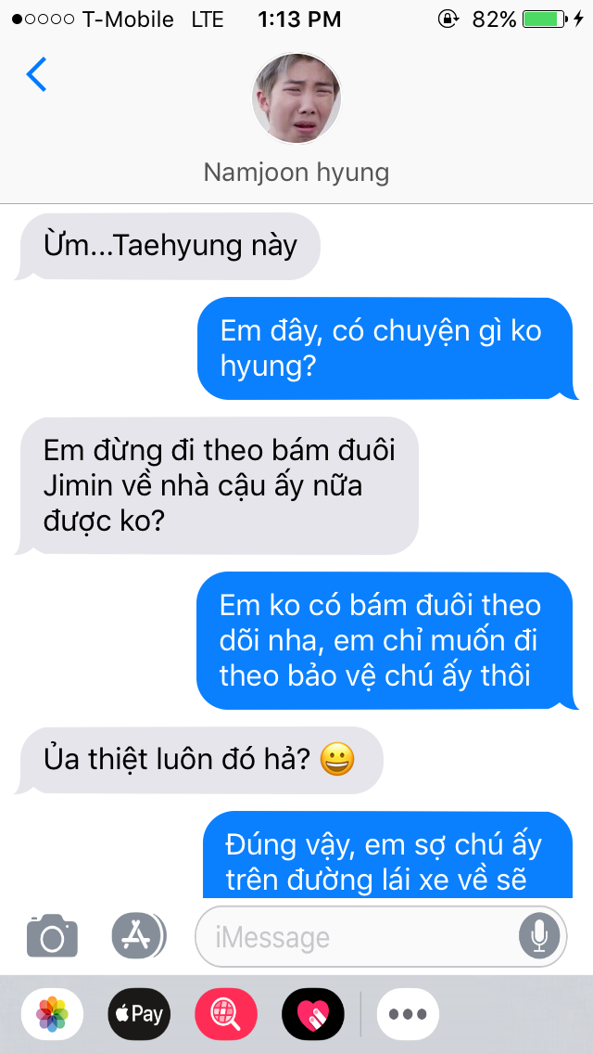Viewport: 593px width, 1054px height.
Task: Select the "Ủa thiệt luôn đó hả?" message
Action: point(199,760)
